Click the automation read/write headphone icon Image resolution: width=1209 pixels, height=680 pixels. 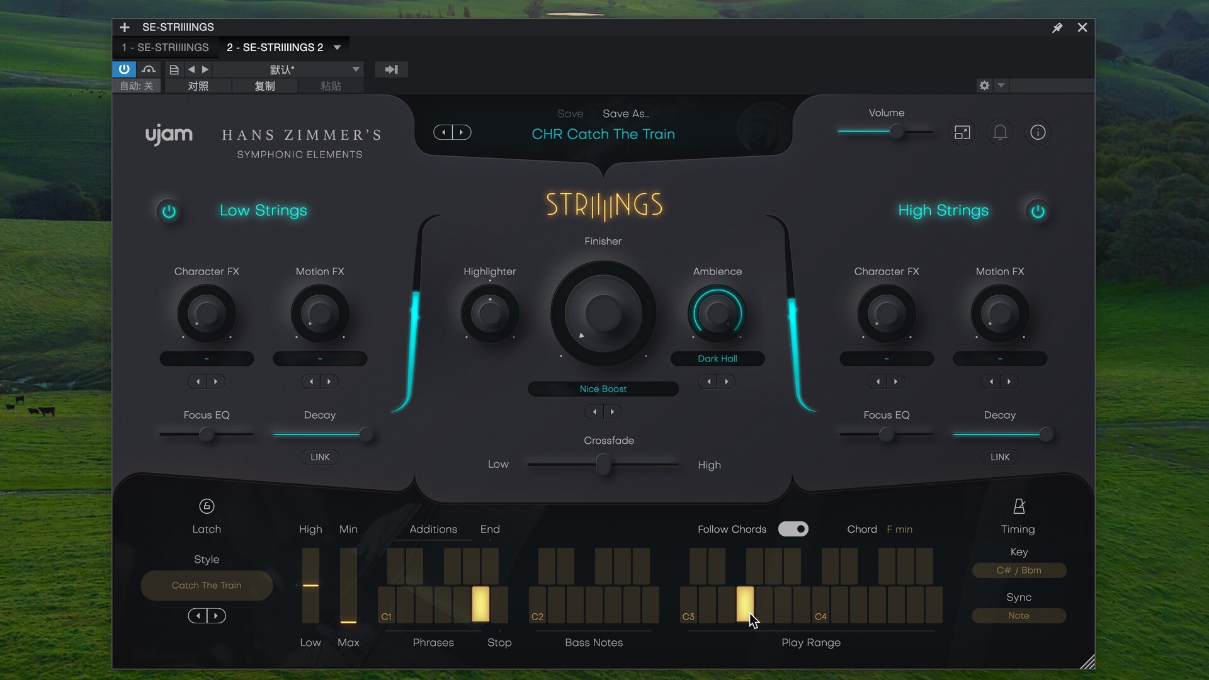click(x=149, y=69)
